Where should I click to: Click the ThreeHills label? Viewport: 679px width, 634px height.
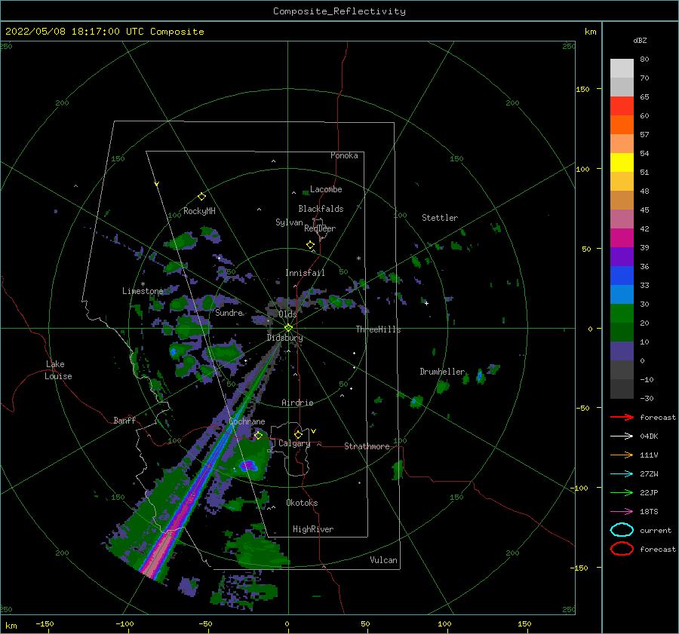[x=378, y=329]
